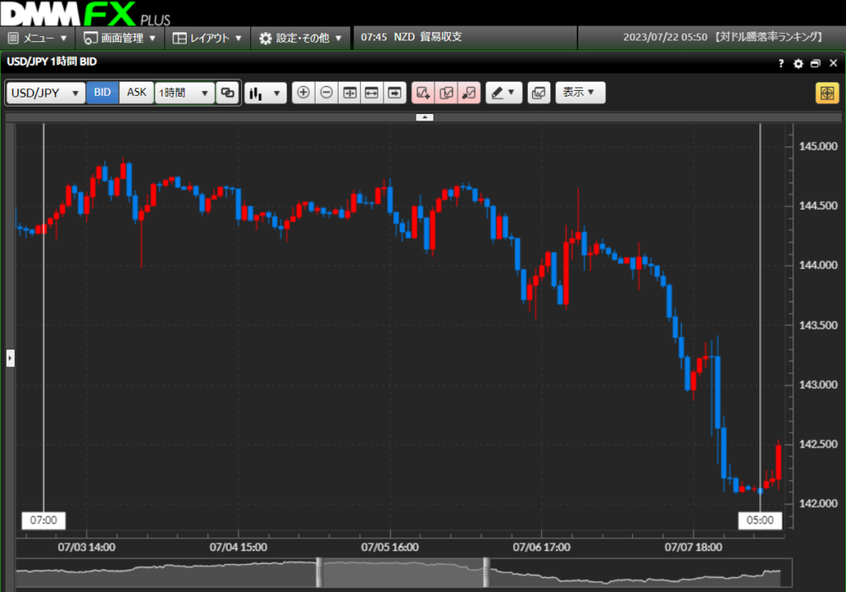Open the メニュー menu
The image size is (846, 592).
pos(38,37)
